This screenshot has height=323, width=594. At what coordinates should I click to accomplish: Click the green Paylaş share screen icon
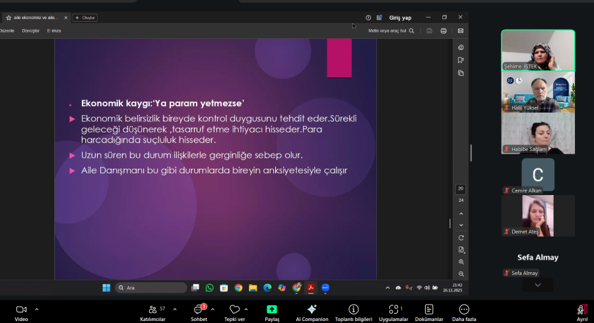tap(272, 309)
